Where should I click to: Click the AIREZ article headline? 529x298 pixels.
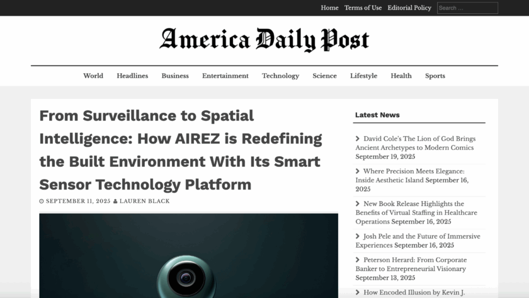click(181, 150)
